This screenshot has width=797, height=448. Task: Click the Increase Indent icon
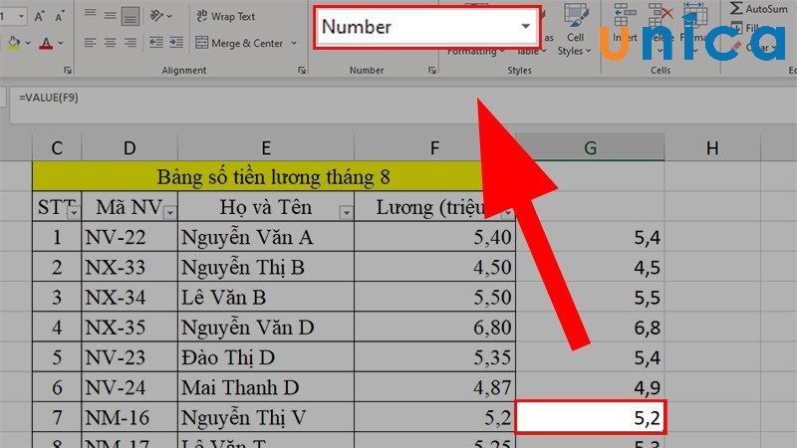(x=176, y=42)
